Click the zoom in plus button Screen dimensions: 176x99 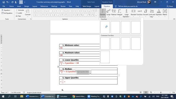tap(170, 92)
